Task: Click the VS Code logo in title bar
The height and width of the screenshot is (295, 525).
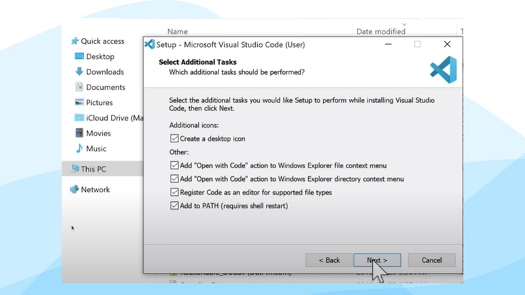Action: click(150, 45)
